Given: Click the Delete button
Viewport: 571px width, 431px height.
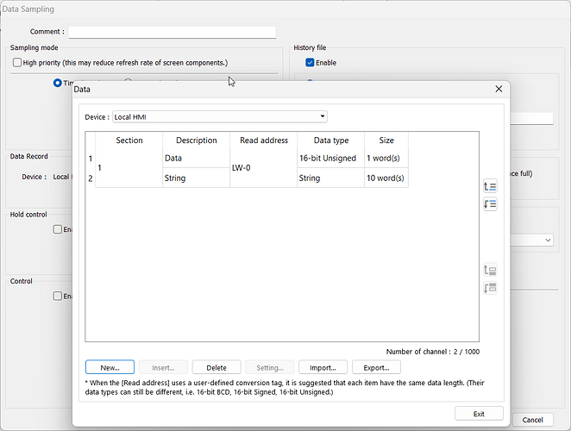Looking at the screenshot, I should coord(216,367).
